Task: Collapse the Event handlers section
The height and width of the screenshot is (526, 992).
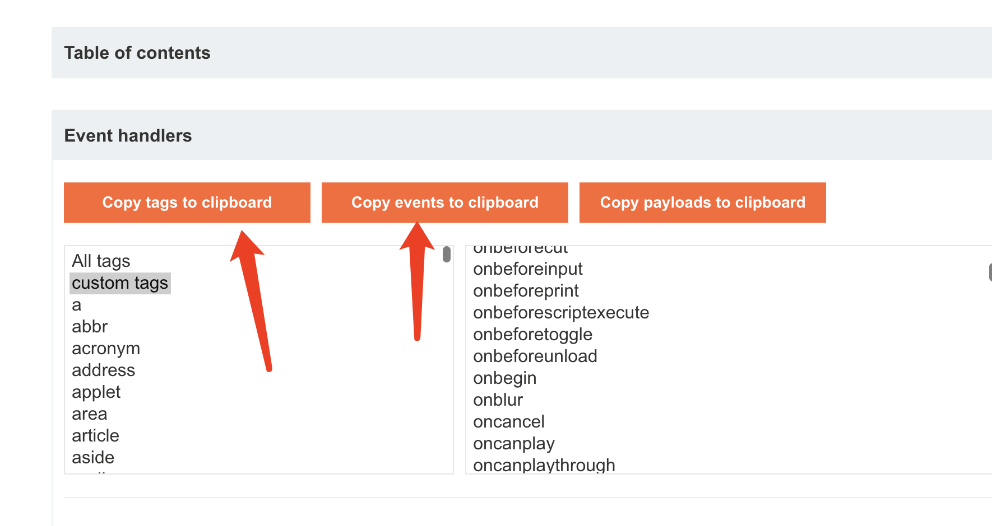Action: pos(128,135)
